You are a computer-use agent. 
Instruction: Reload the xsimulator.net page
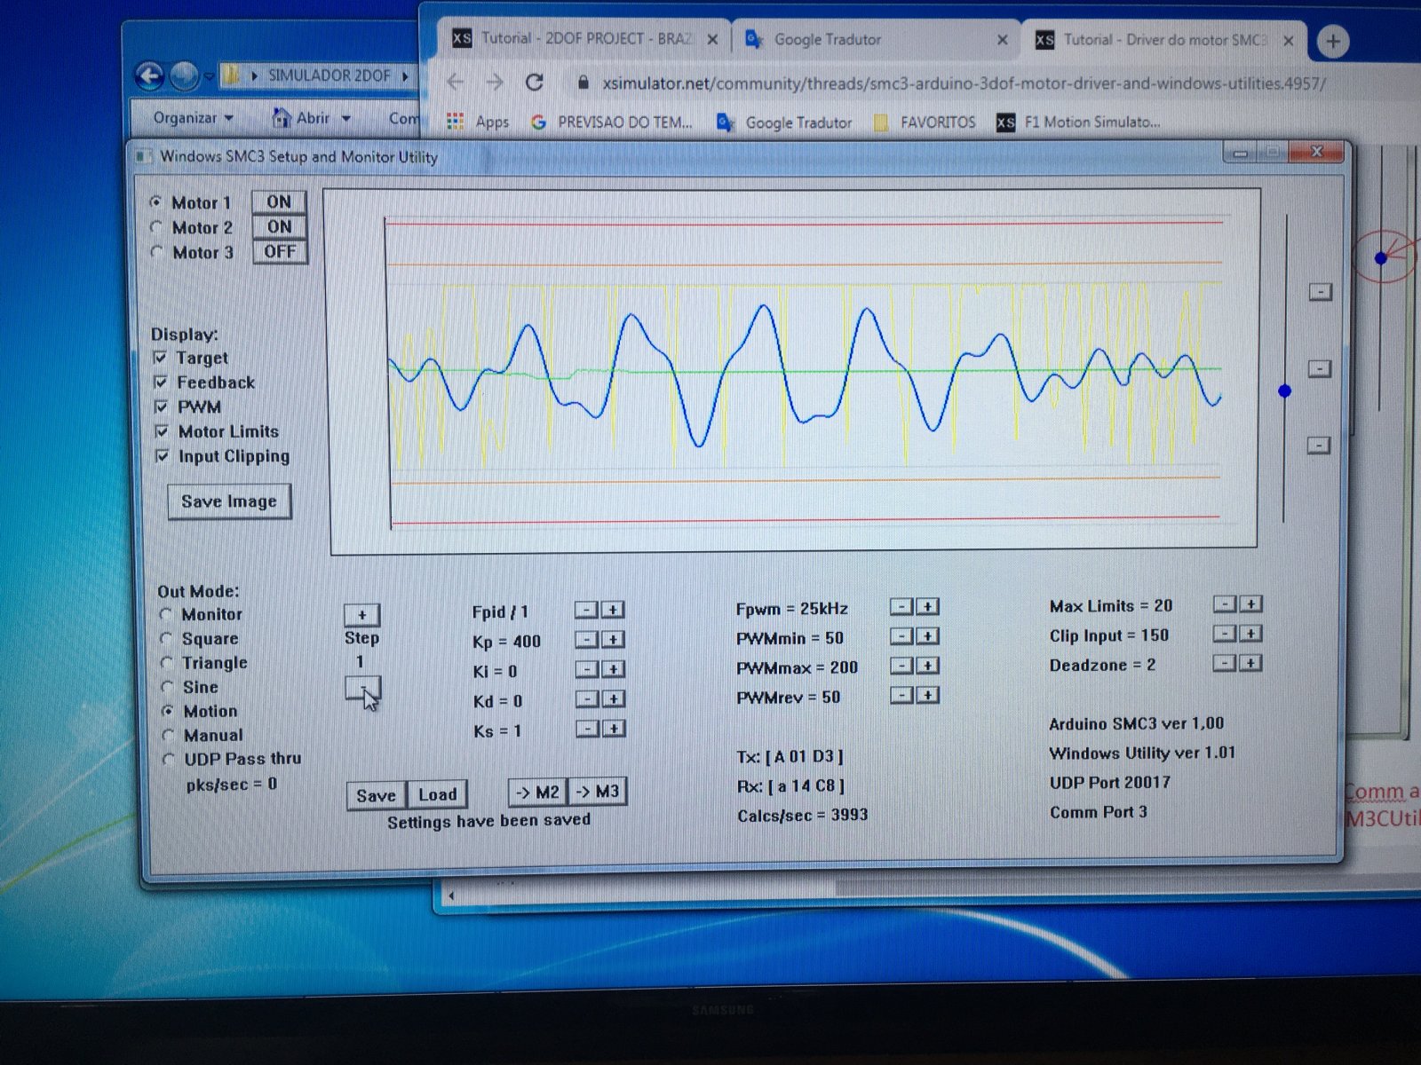[534, 83]
